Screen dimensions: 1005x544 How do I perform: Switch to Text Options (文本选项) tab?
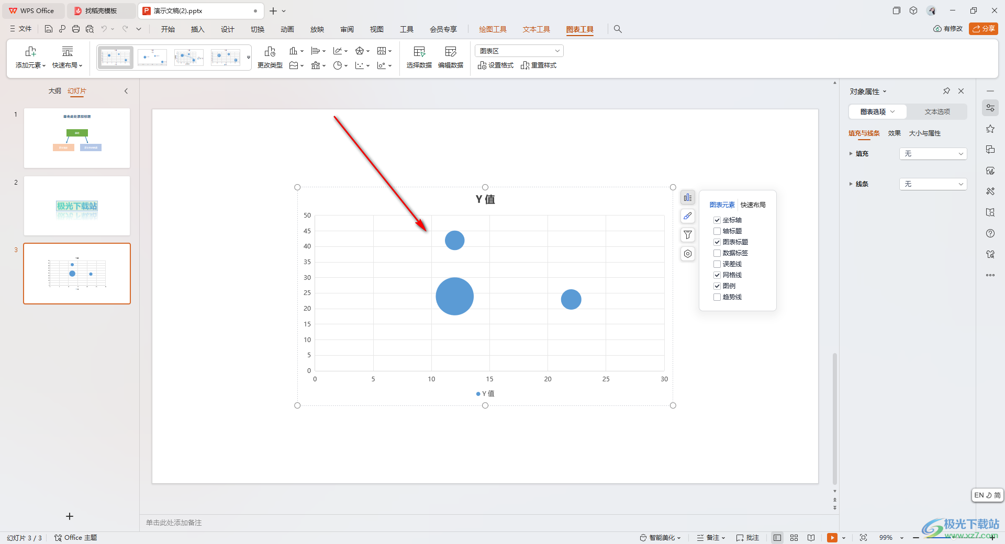(x=937, y=112)
